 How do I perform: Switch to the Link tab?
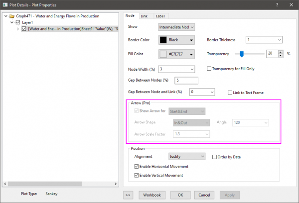(144, 16)
